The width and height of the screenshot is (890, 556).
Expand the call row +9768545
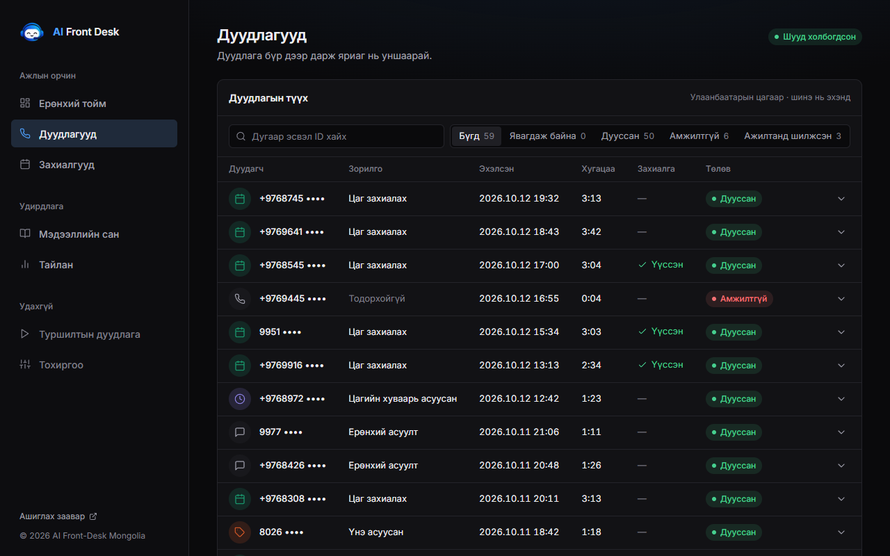point(841,265)
